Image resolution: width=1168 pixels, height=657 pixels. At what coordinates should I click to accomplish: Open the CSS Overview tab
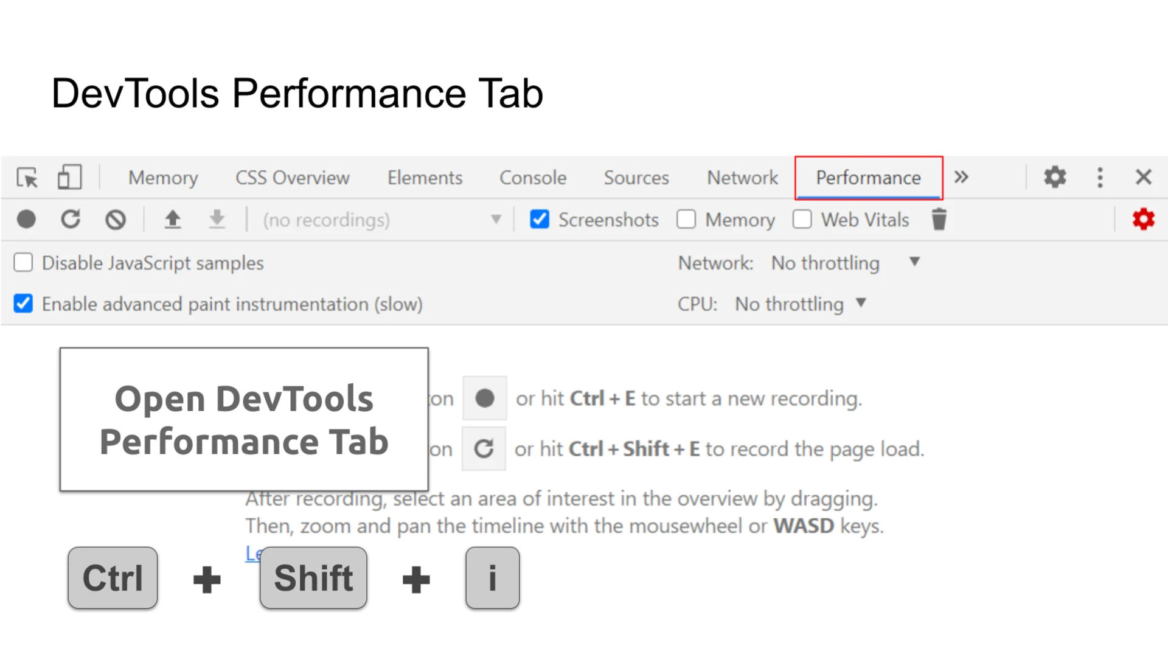[x=293, y=178]
